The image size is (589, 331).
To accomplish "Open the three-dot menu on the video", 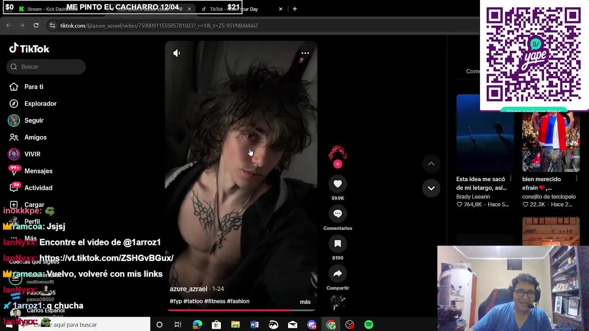I will 305,53.
